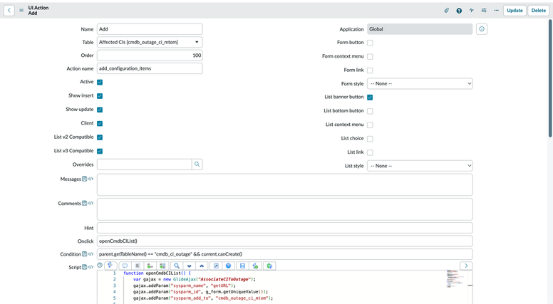Expand the Form style dropdown
This screenshot has width=553, height=304.
420,83
